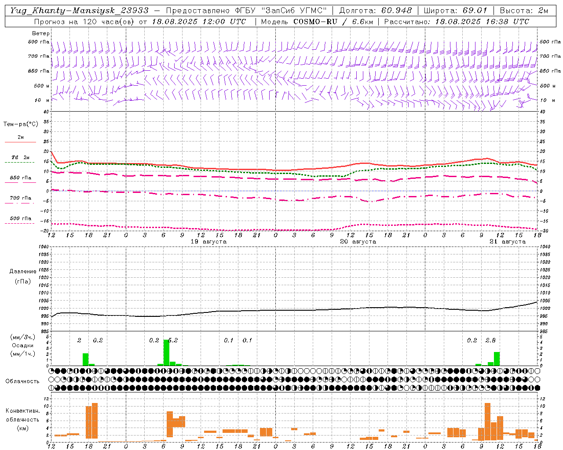Click the '(мм/1ч.)' precipitation unit label
Screen dimensions: 563x450
coord(23,354)
